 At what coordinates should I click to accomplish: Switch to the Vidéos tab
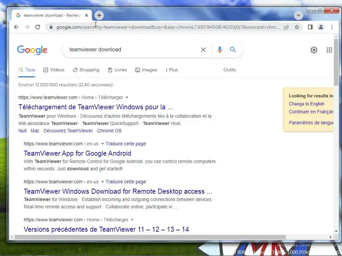[x=54, y=70]
